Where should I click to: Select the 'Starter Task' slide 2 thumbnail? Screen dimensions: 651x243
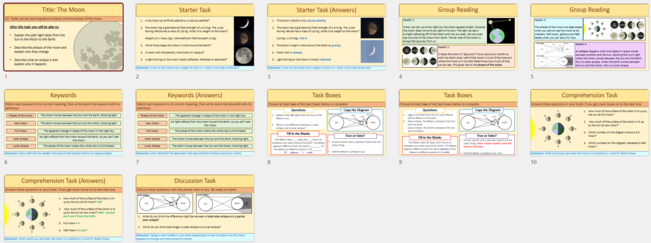[x=195, y=37]
